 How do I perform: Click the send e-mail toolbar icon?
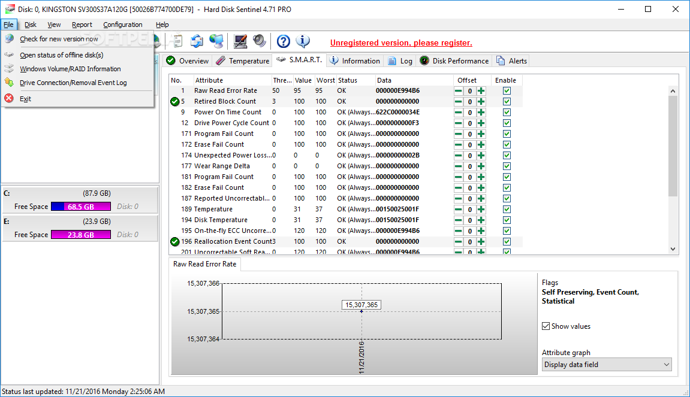[x=197, y=41]
